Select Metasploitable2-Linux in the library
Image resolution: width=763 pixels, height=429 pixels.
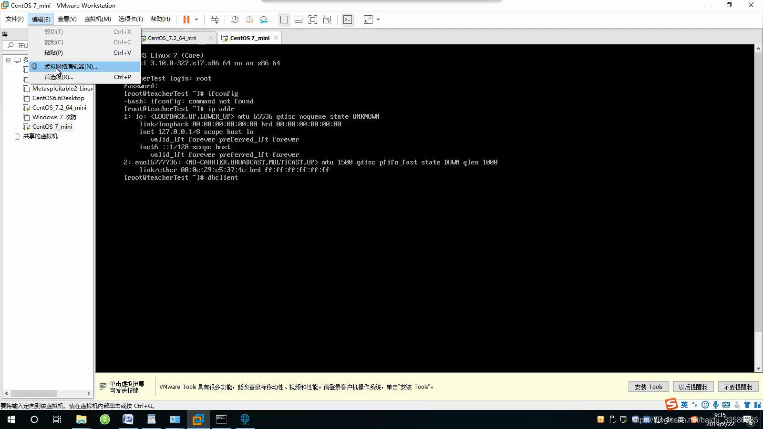point(62,88)
